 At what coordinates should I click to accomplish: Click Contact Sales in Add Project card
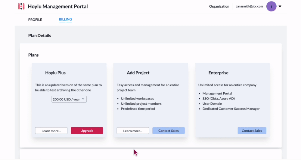(x=168, y=131)
